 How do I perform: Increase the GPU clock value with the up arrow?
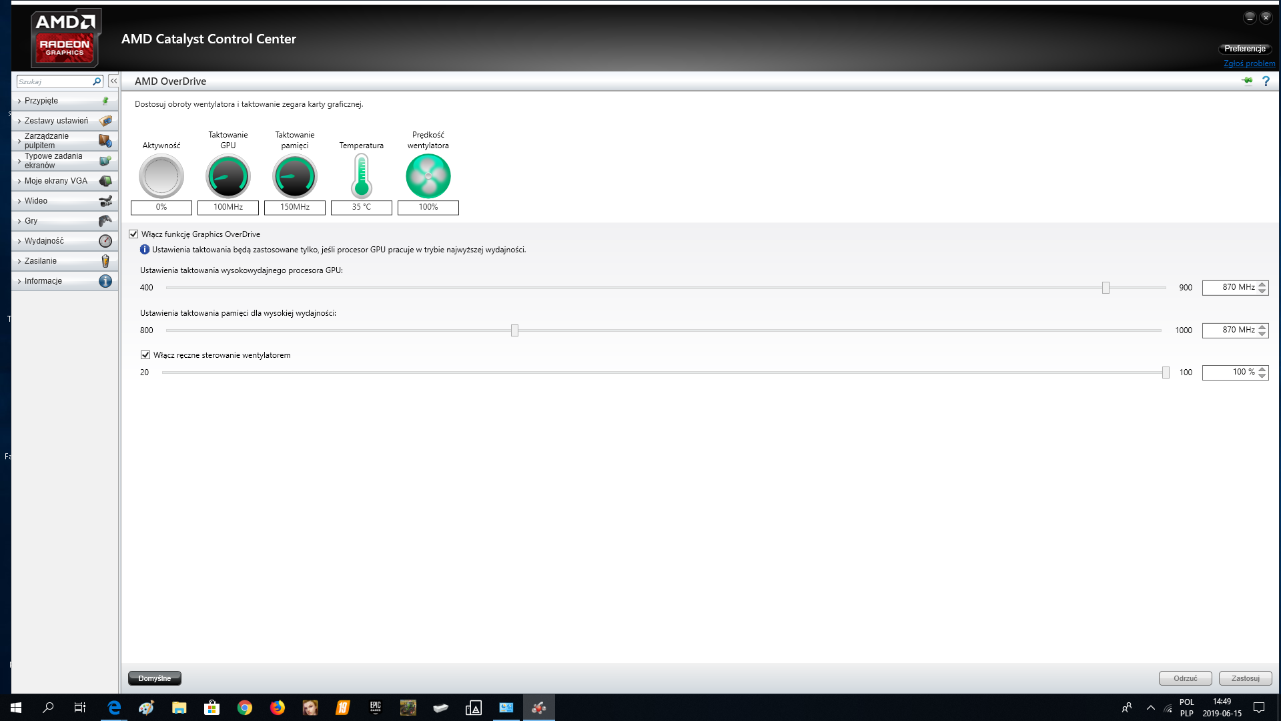[x=1262, y=284]
